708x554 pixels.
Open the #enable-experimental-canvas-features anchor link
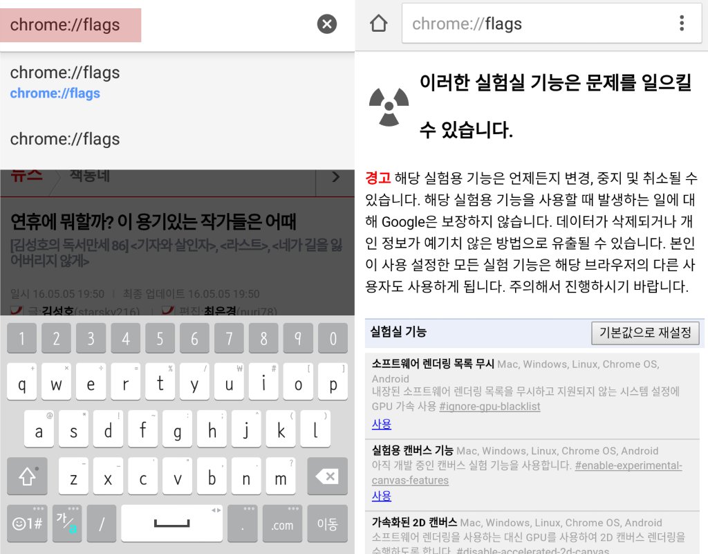tap(527, 472)
